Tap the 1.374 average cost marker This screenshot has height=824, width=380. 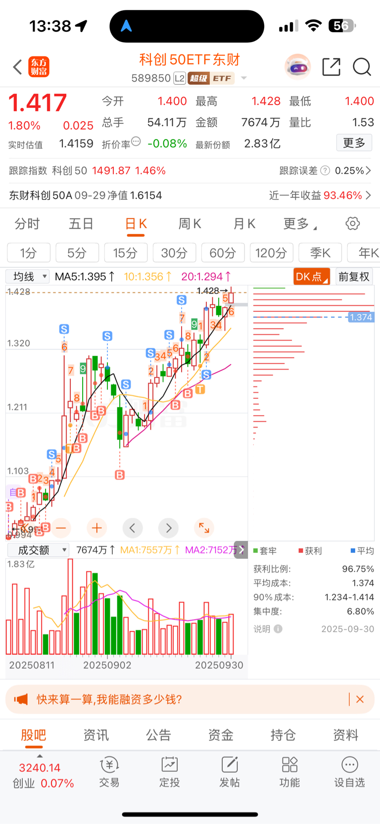tap(361, 317)
